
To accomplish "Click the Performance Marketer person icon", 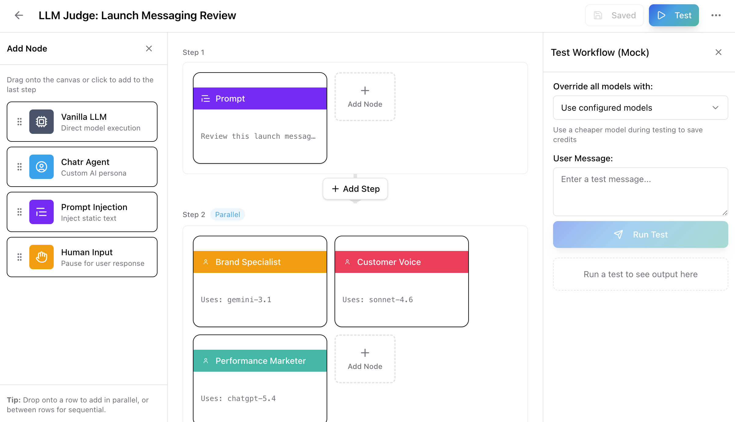I will [x=206, y=360].
